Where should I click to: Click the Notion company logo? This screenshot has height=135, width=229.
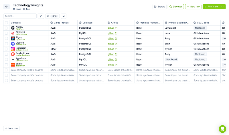(13, 28)
